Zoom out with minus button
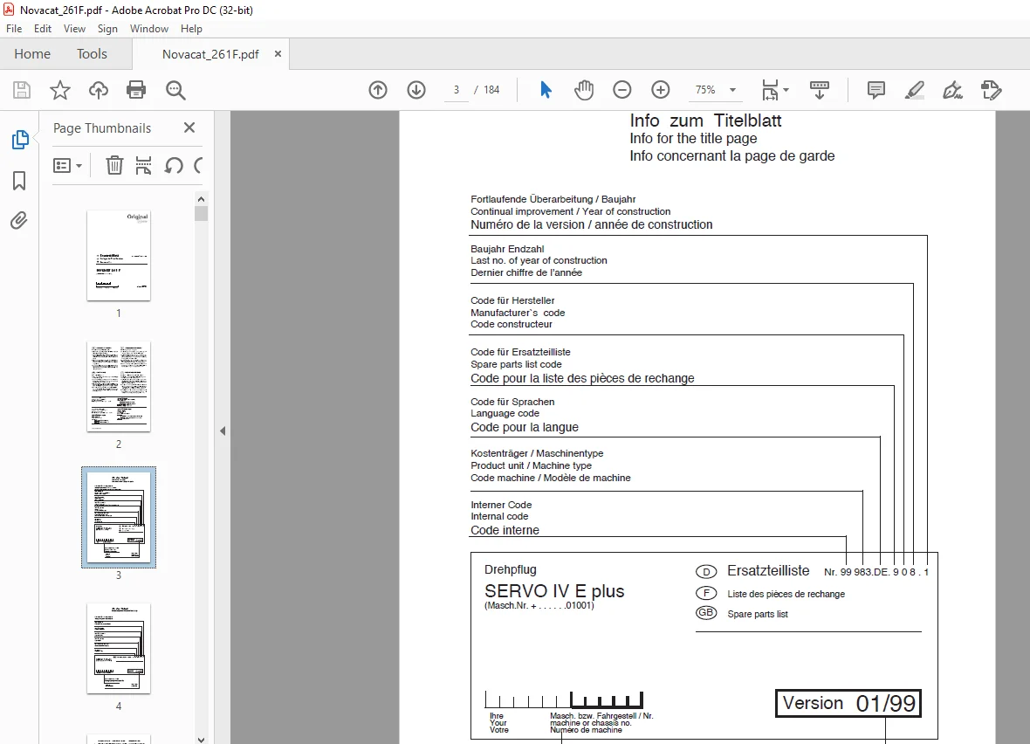Viewport: 1030px width, 744px height. pyautogui.click(x=621, y=90)
